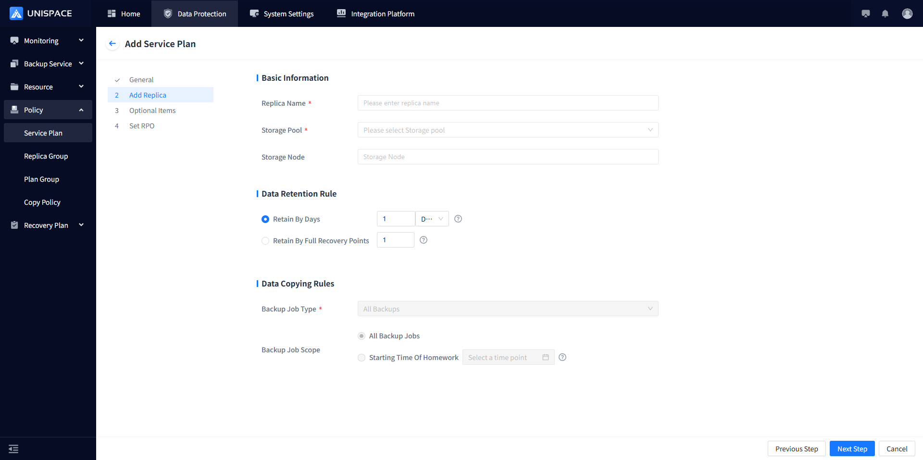Click the Previous Step button
Viewport: 923px width, 460px height.
[x=796, y=449]
